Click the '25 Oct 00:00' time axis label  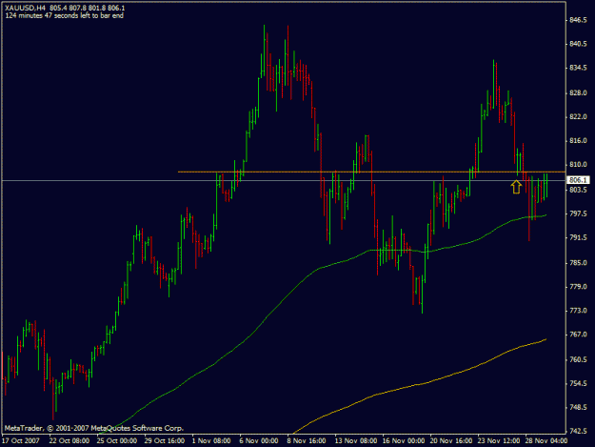(x=117, y=441)
